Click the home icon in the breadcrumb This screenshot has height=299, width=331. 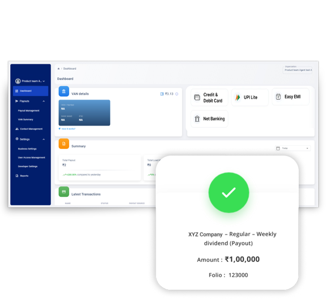click(x=59, y=69)
